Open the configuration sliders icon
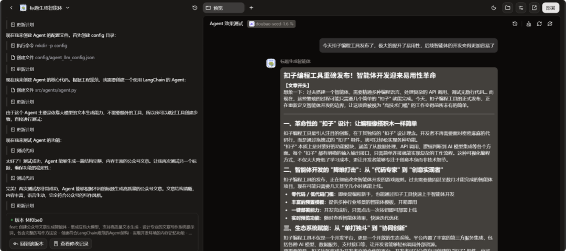The width and height of the screenshot is (566, 251). (x=520, y=8)
